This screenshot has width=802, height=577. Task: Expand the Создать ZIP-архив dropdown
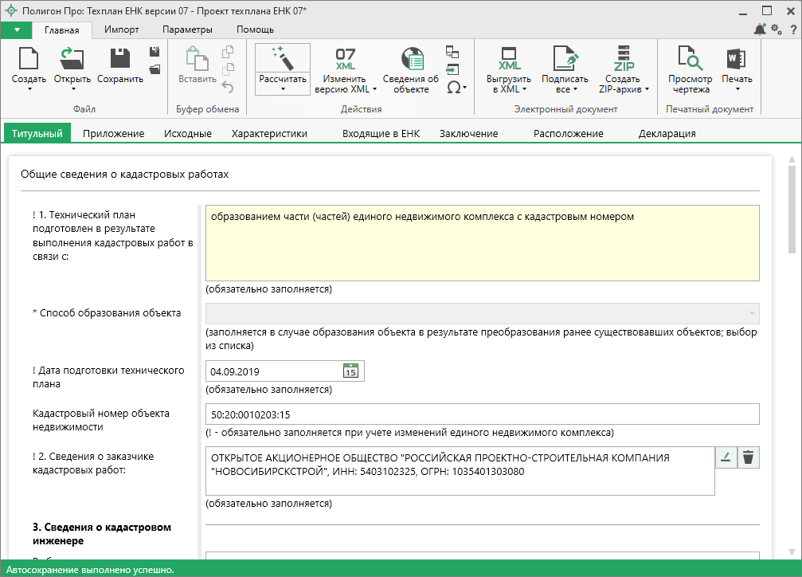(x=647, y=89)
